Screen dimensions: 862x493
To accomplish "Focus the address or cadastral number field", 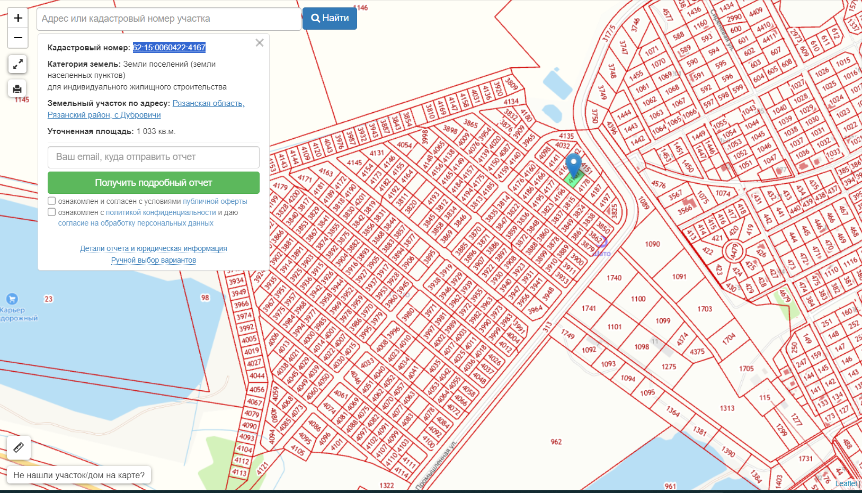I will (x=168, y=19).
